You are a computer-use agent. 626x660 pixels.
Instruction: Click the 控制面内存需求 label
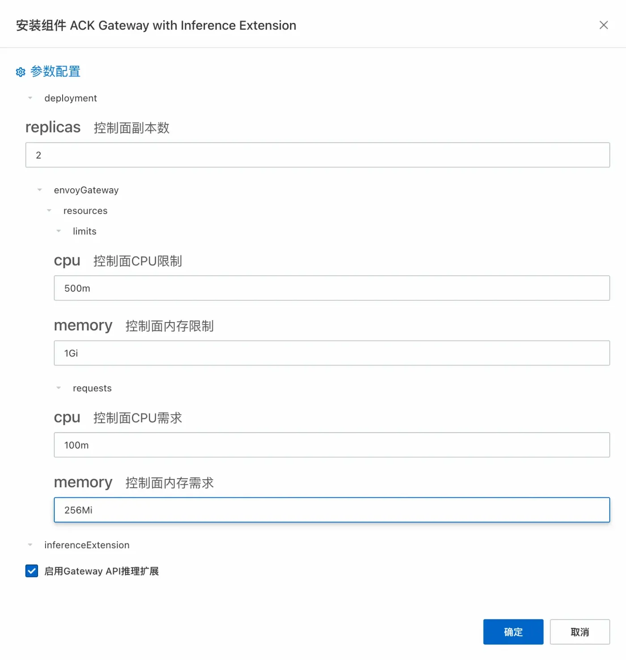169,483
